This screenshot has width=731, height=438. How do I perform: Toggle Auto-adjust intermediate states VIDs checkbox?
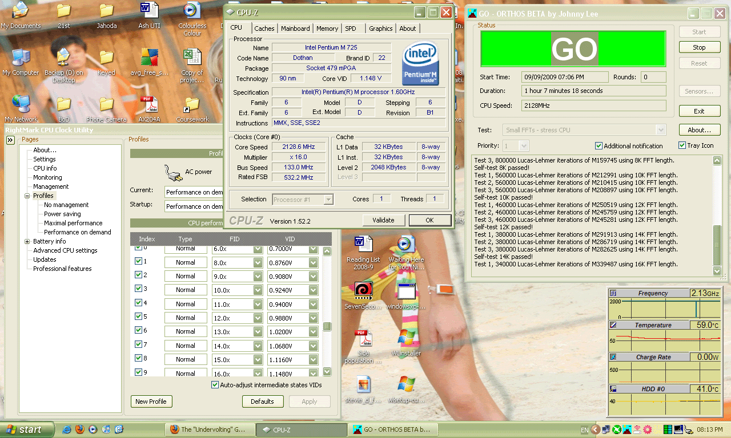pos(215,385)
